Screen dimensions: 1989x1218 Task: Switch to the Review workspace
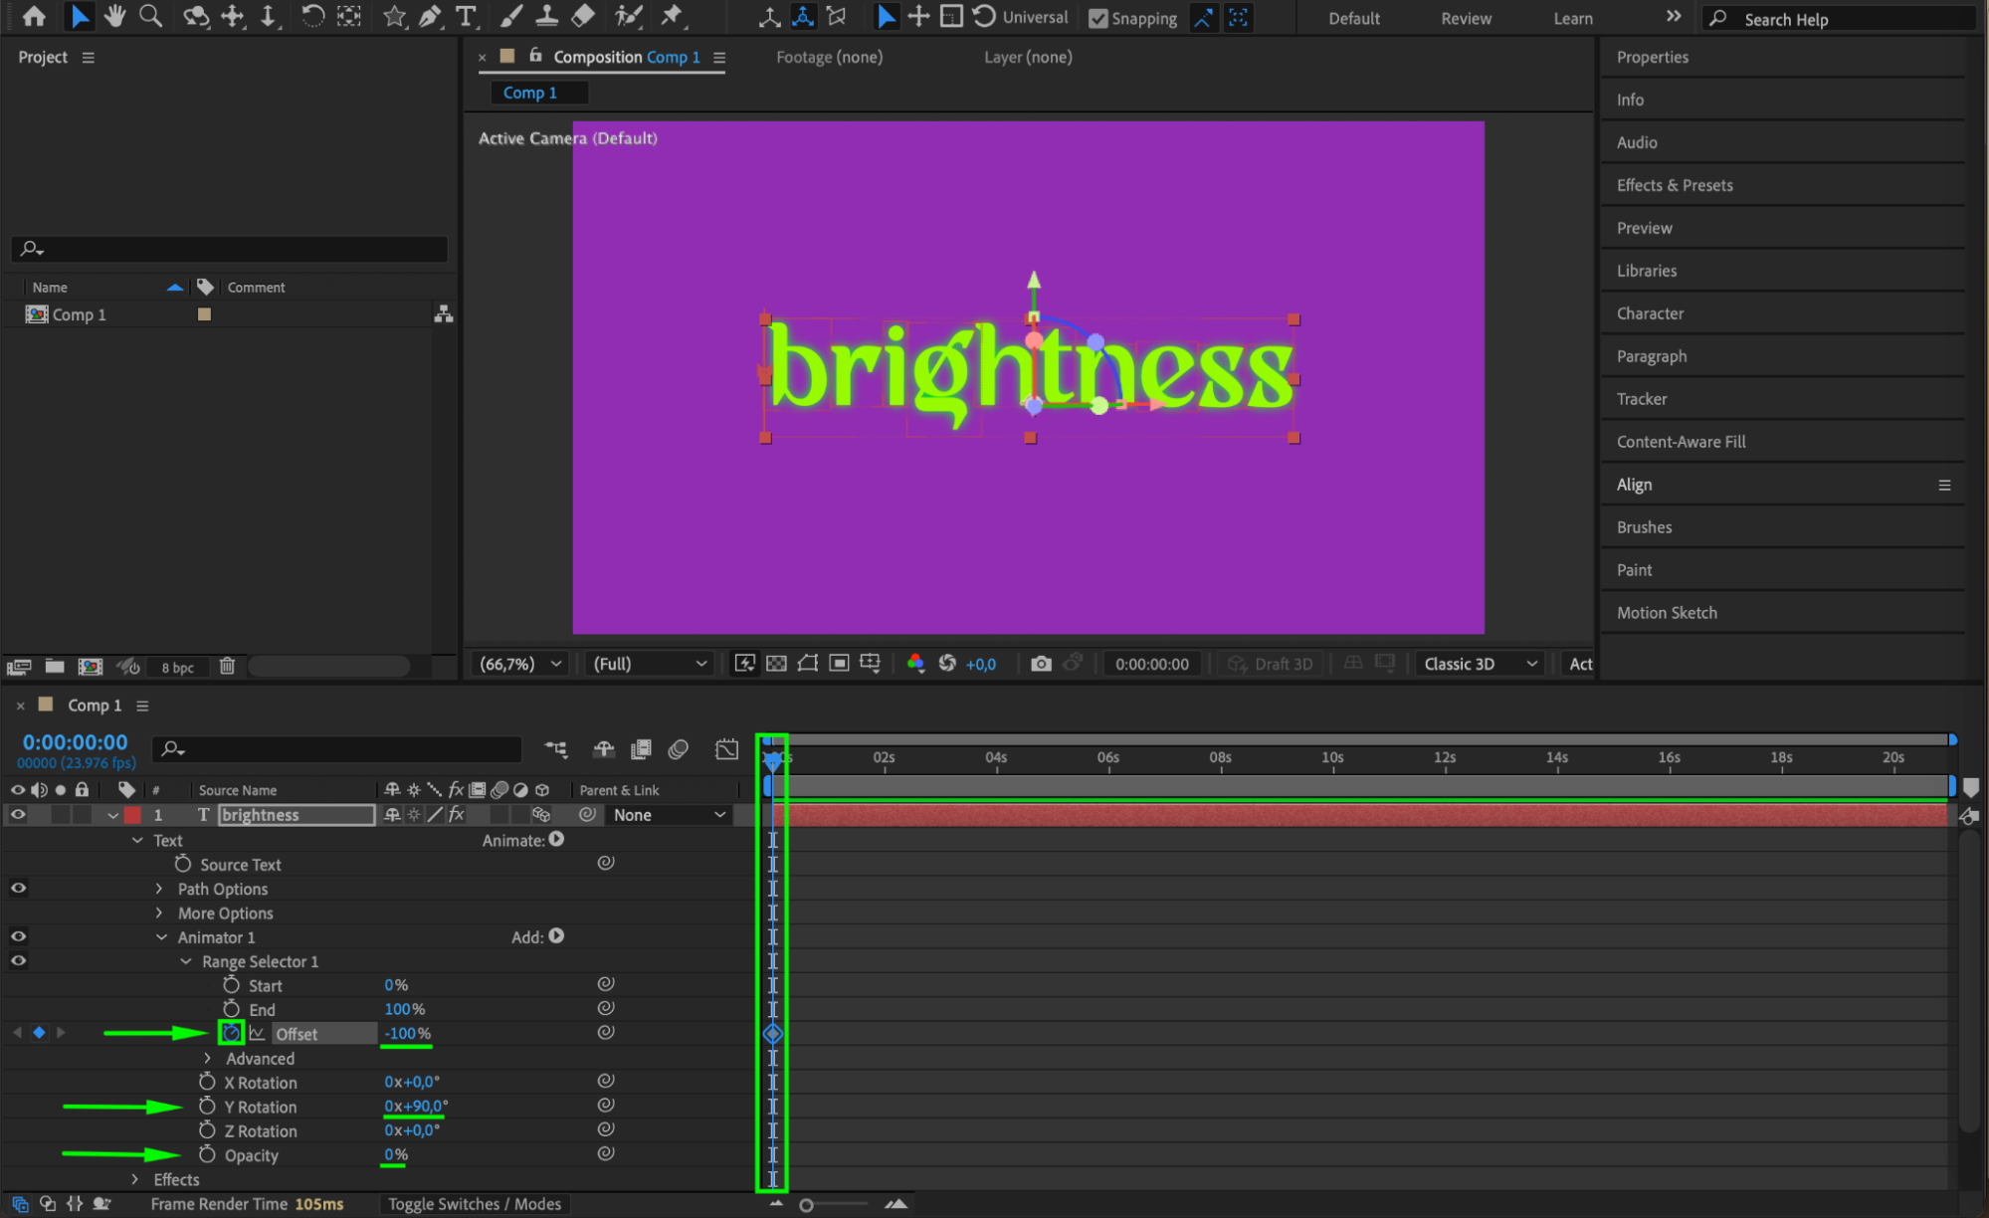(1466, 18)
